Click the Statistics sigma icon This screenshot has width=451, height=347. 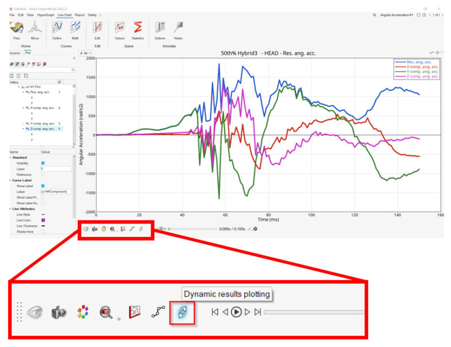[138, 28]
